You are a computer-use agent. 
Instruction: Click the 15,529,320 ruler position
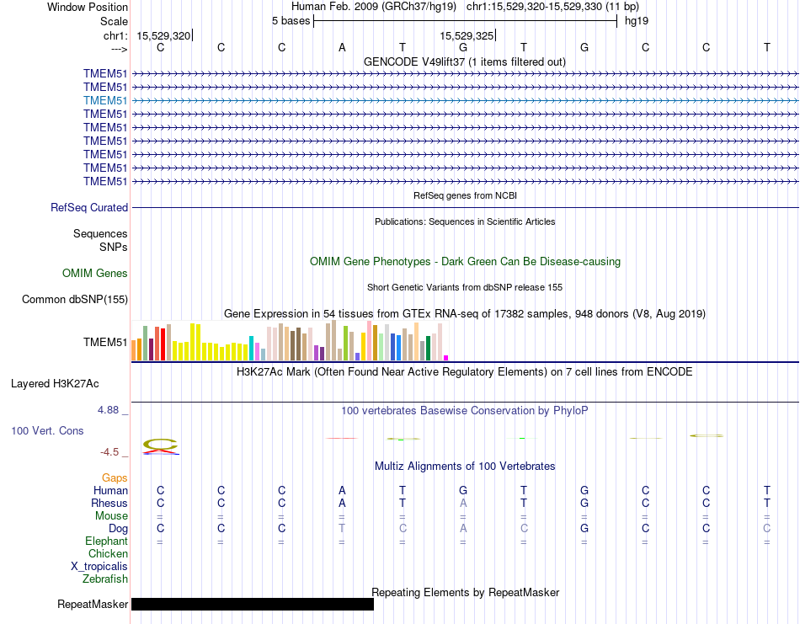pos(163,35)
